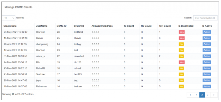Screen dimensions: 221x102
Task: Click the username nilomi_p
Action: point(41,56)
